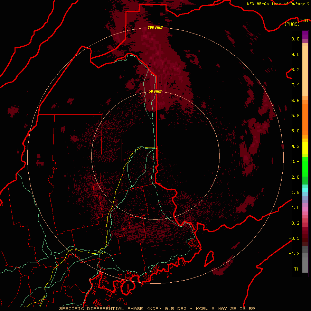311x311 pixels.
Task: Click the 6.6 value on the color scale
Action: [x=295, y=100]
